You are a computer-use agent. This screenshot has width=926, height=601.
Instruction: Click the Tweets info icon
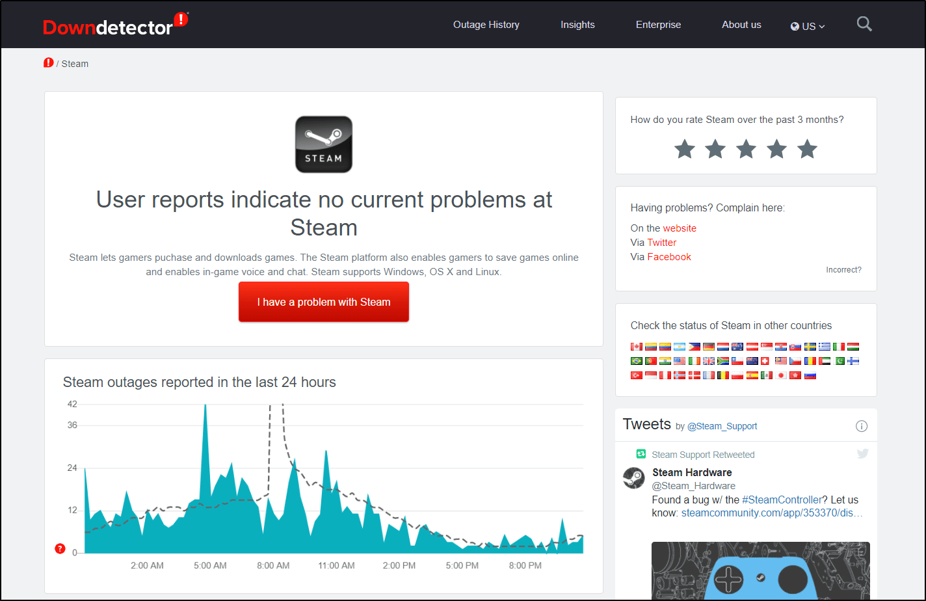click(x=862, y=426)
